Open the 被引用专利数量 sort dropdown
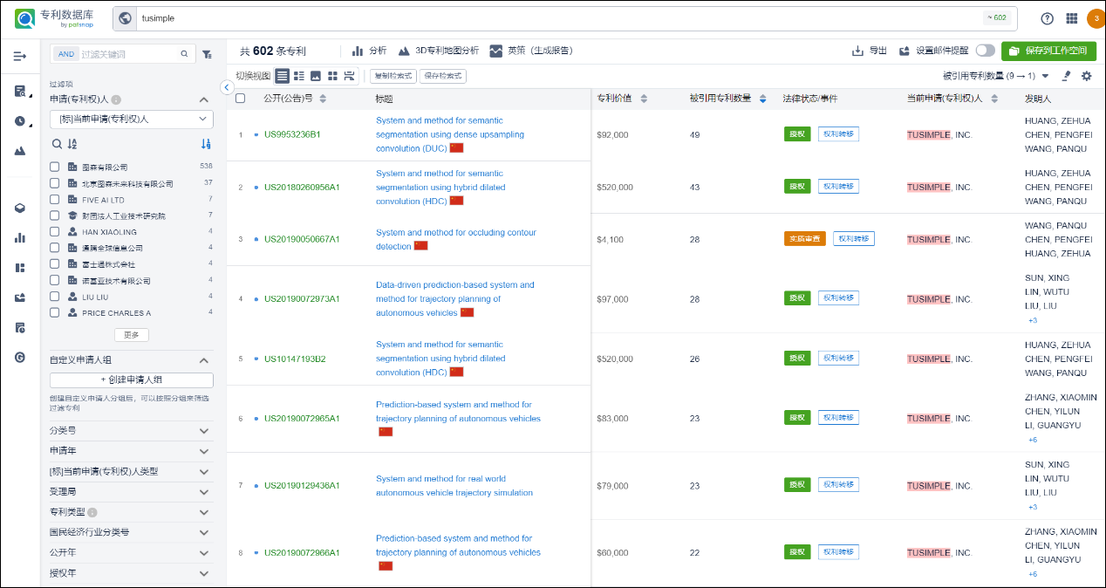 [1045, 77]
